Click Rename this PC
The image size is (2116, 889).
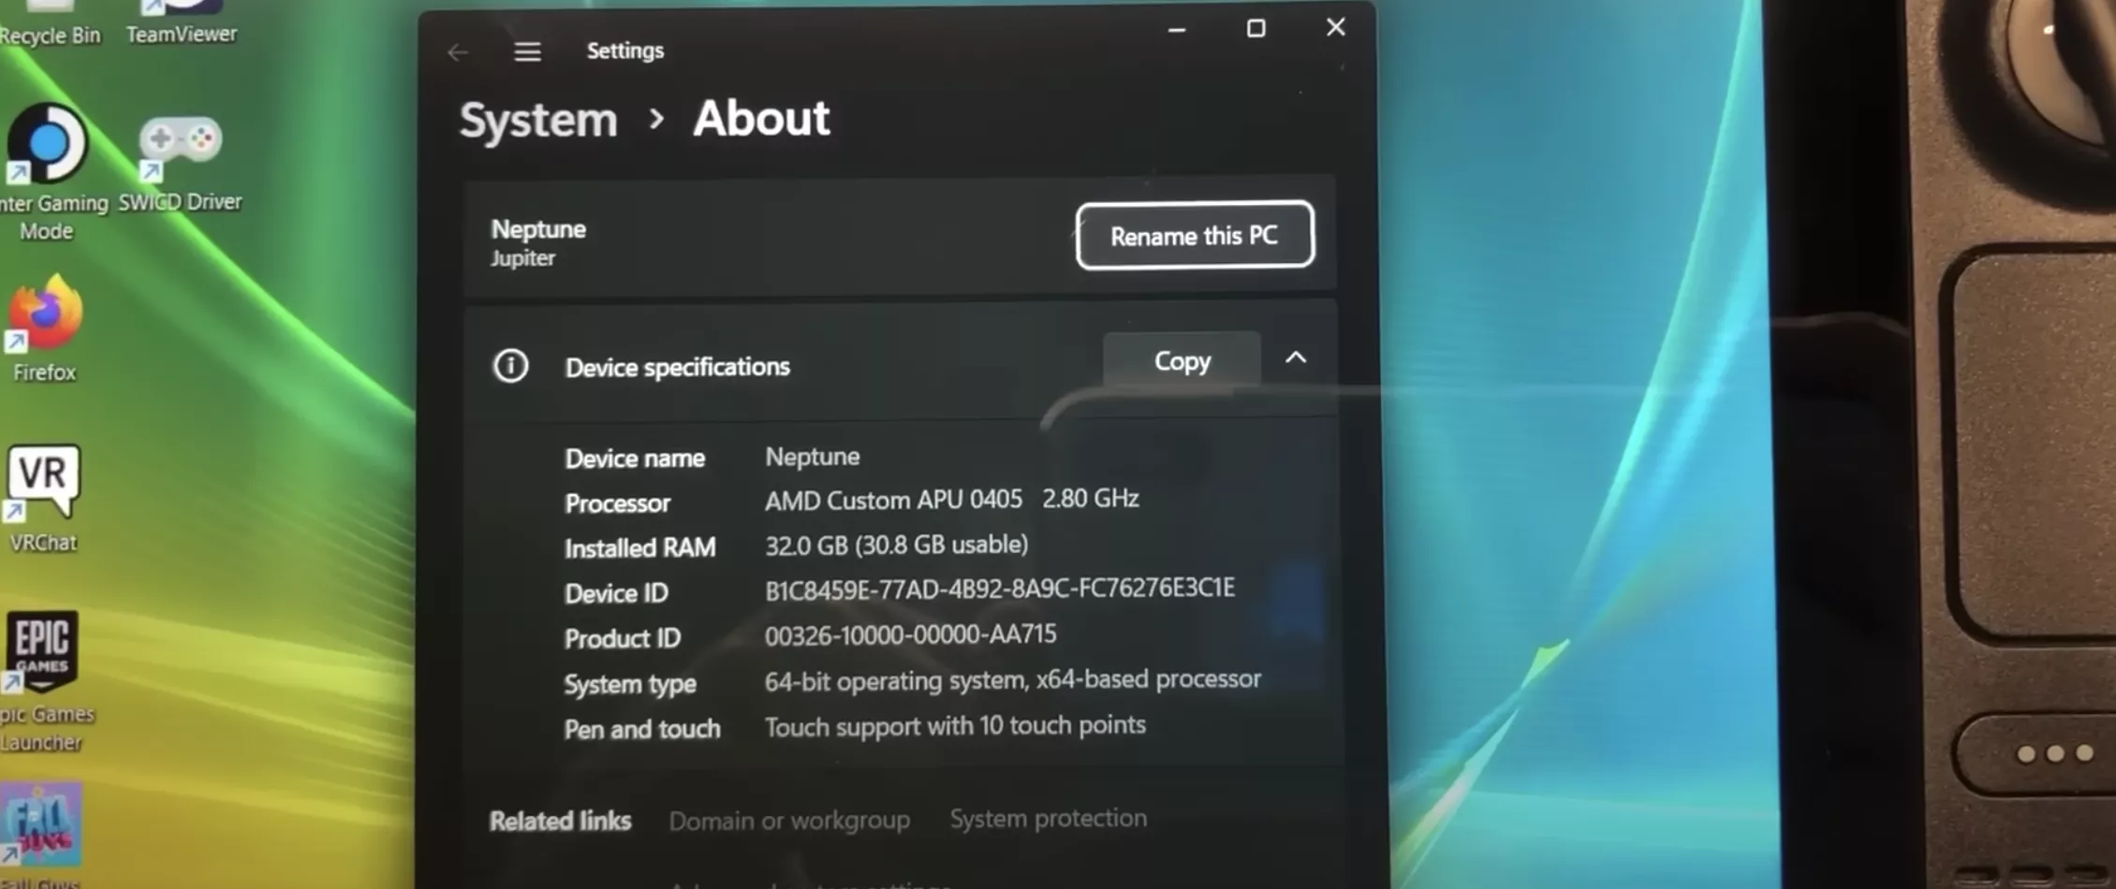pos(1194,236)
